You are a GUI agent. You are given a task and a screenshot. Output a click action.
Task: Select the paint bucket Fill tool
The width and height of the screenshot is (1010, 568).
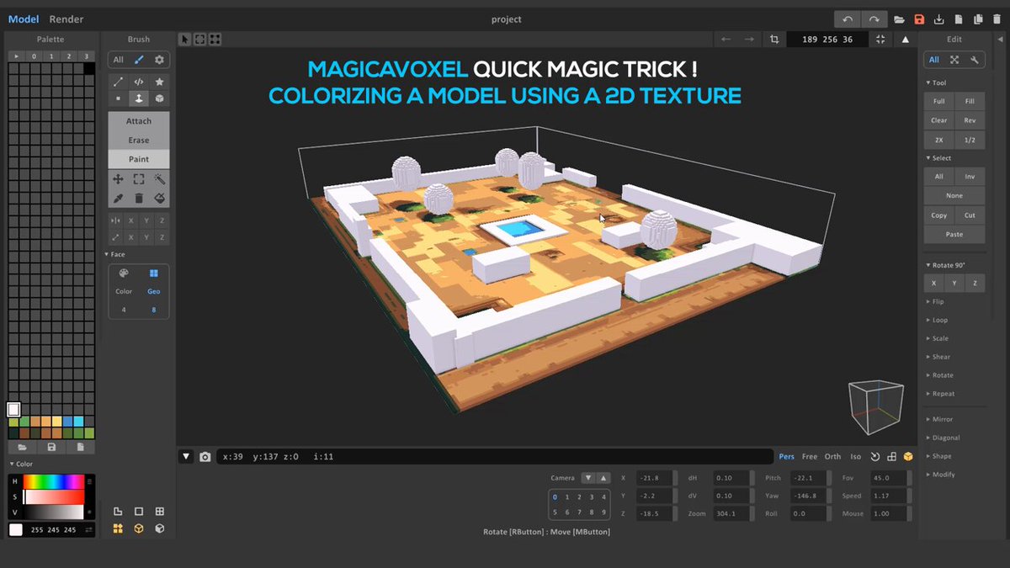coord(159,199)
